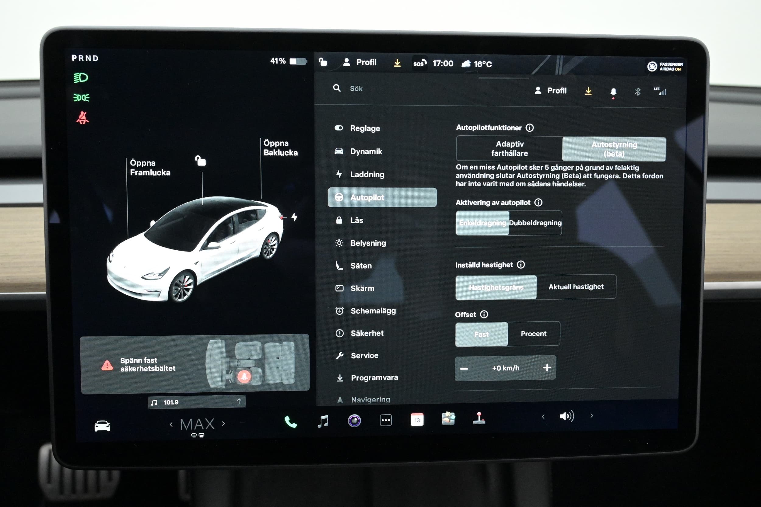Image resolution: width=761 pixels, height=507 pixels.
Task: Tap MAX climate temperature display
Action: click(197, 424)
